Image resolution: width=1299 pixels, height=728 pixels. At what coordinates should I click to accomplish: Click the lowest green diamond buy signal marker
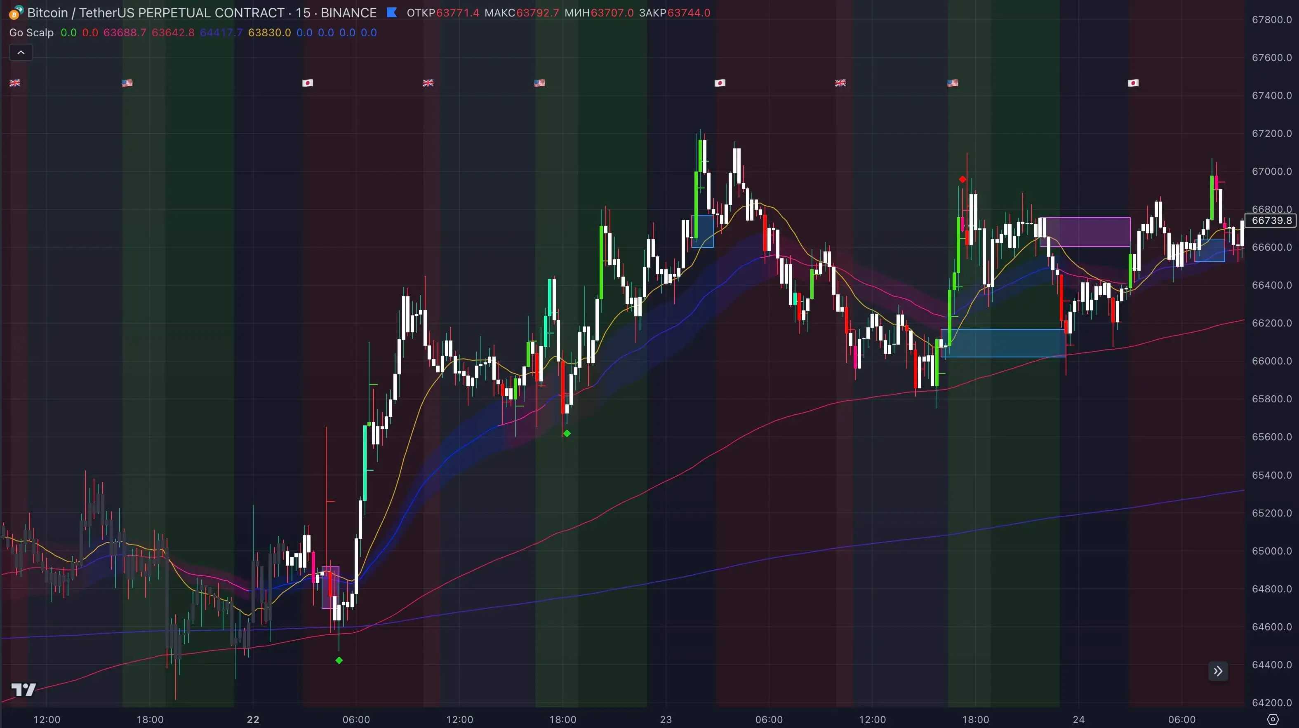[339, 660]
